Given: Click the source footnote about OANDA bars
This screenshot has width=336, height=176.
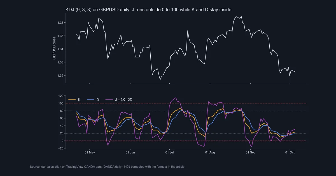Looking at the screenshot, I should coord(107,167).
